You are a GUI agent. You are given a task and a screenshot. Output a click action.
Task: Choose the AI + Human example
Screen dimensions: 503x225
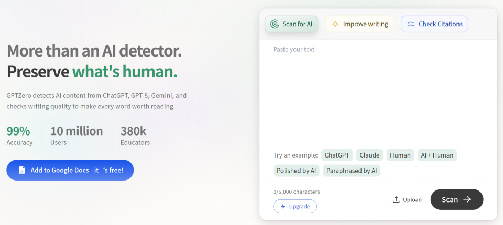437,155
